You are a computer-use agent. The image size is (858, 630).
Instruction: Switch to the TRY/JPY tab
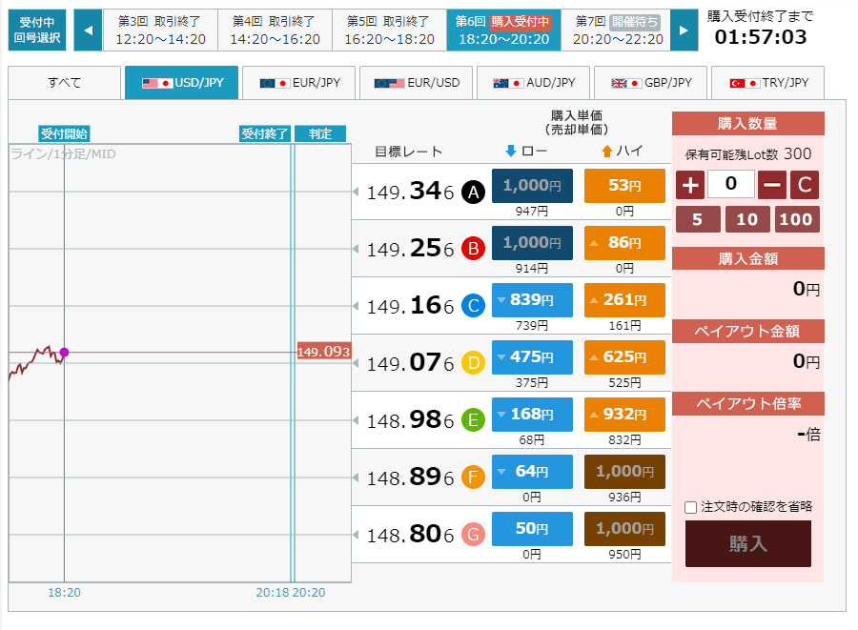(x=767, y=83)
